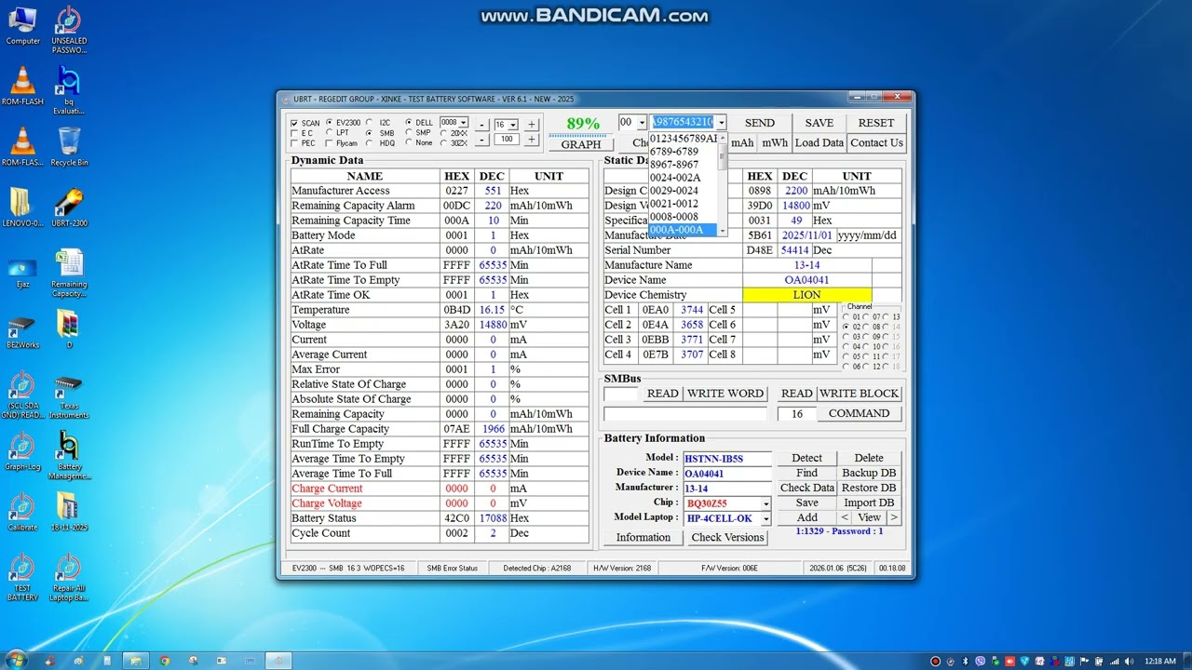Select the TEST BATTERY desktop shortcut
Viewport: 1192px width, 670px height.
[22, 579]
